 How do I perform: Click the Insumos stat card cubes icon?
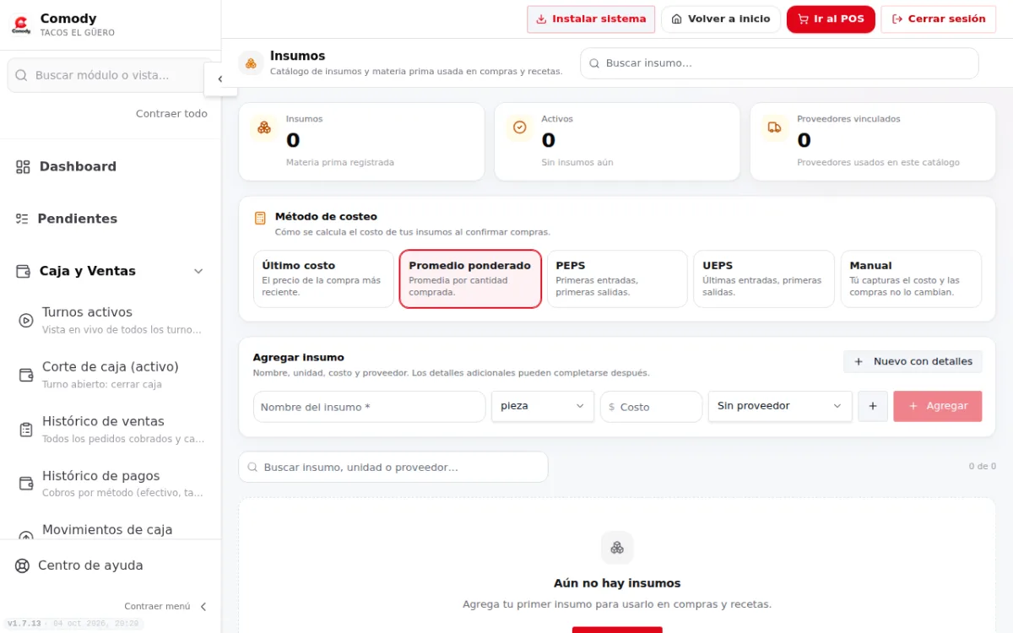(x=264, y=127)
